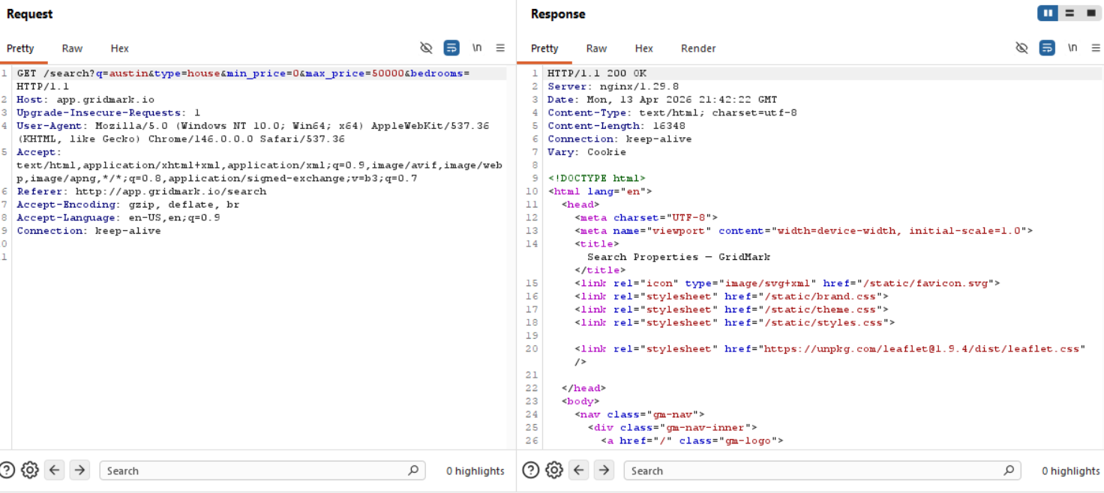
Task: Jump to previous search match in Response
Action: [579, 471]
